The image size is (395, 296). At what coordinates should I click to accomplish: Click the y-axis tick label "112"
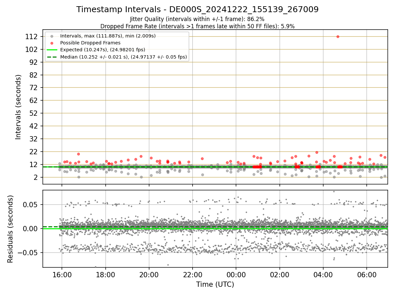[x=31, y=37]
